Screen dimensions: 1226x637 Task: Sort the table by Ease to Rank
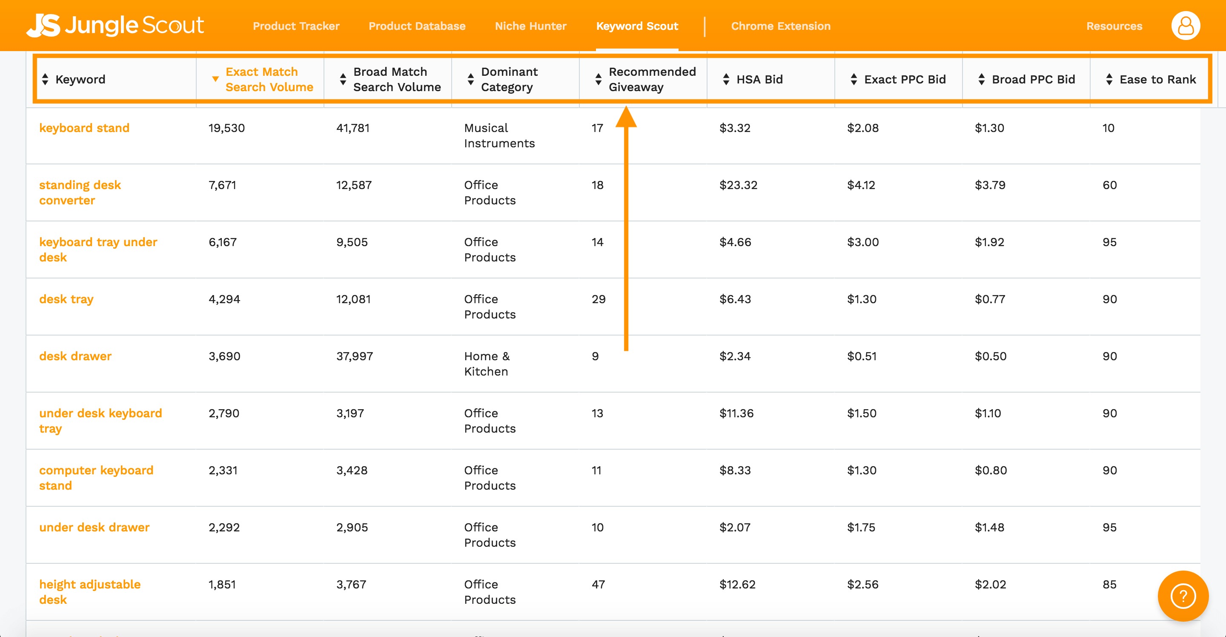1109,79
